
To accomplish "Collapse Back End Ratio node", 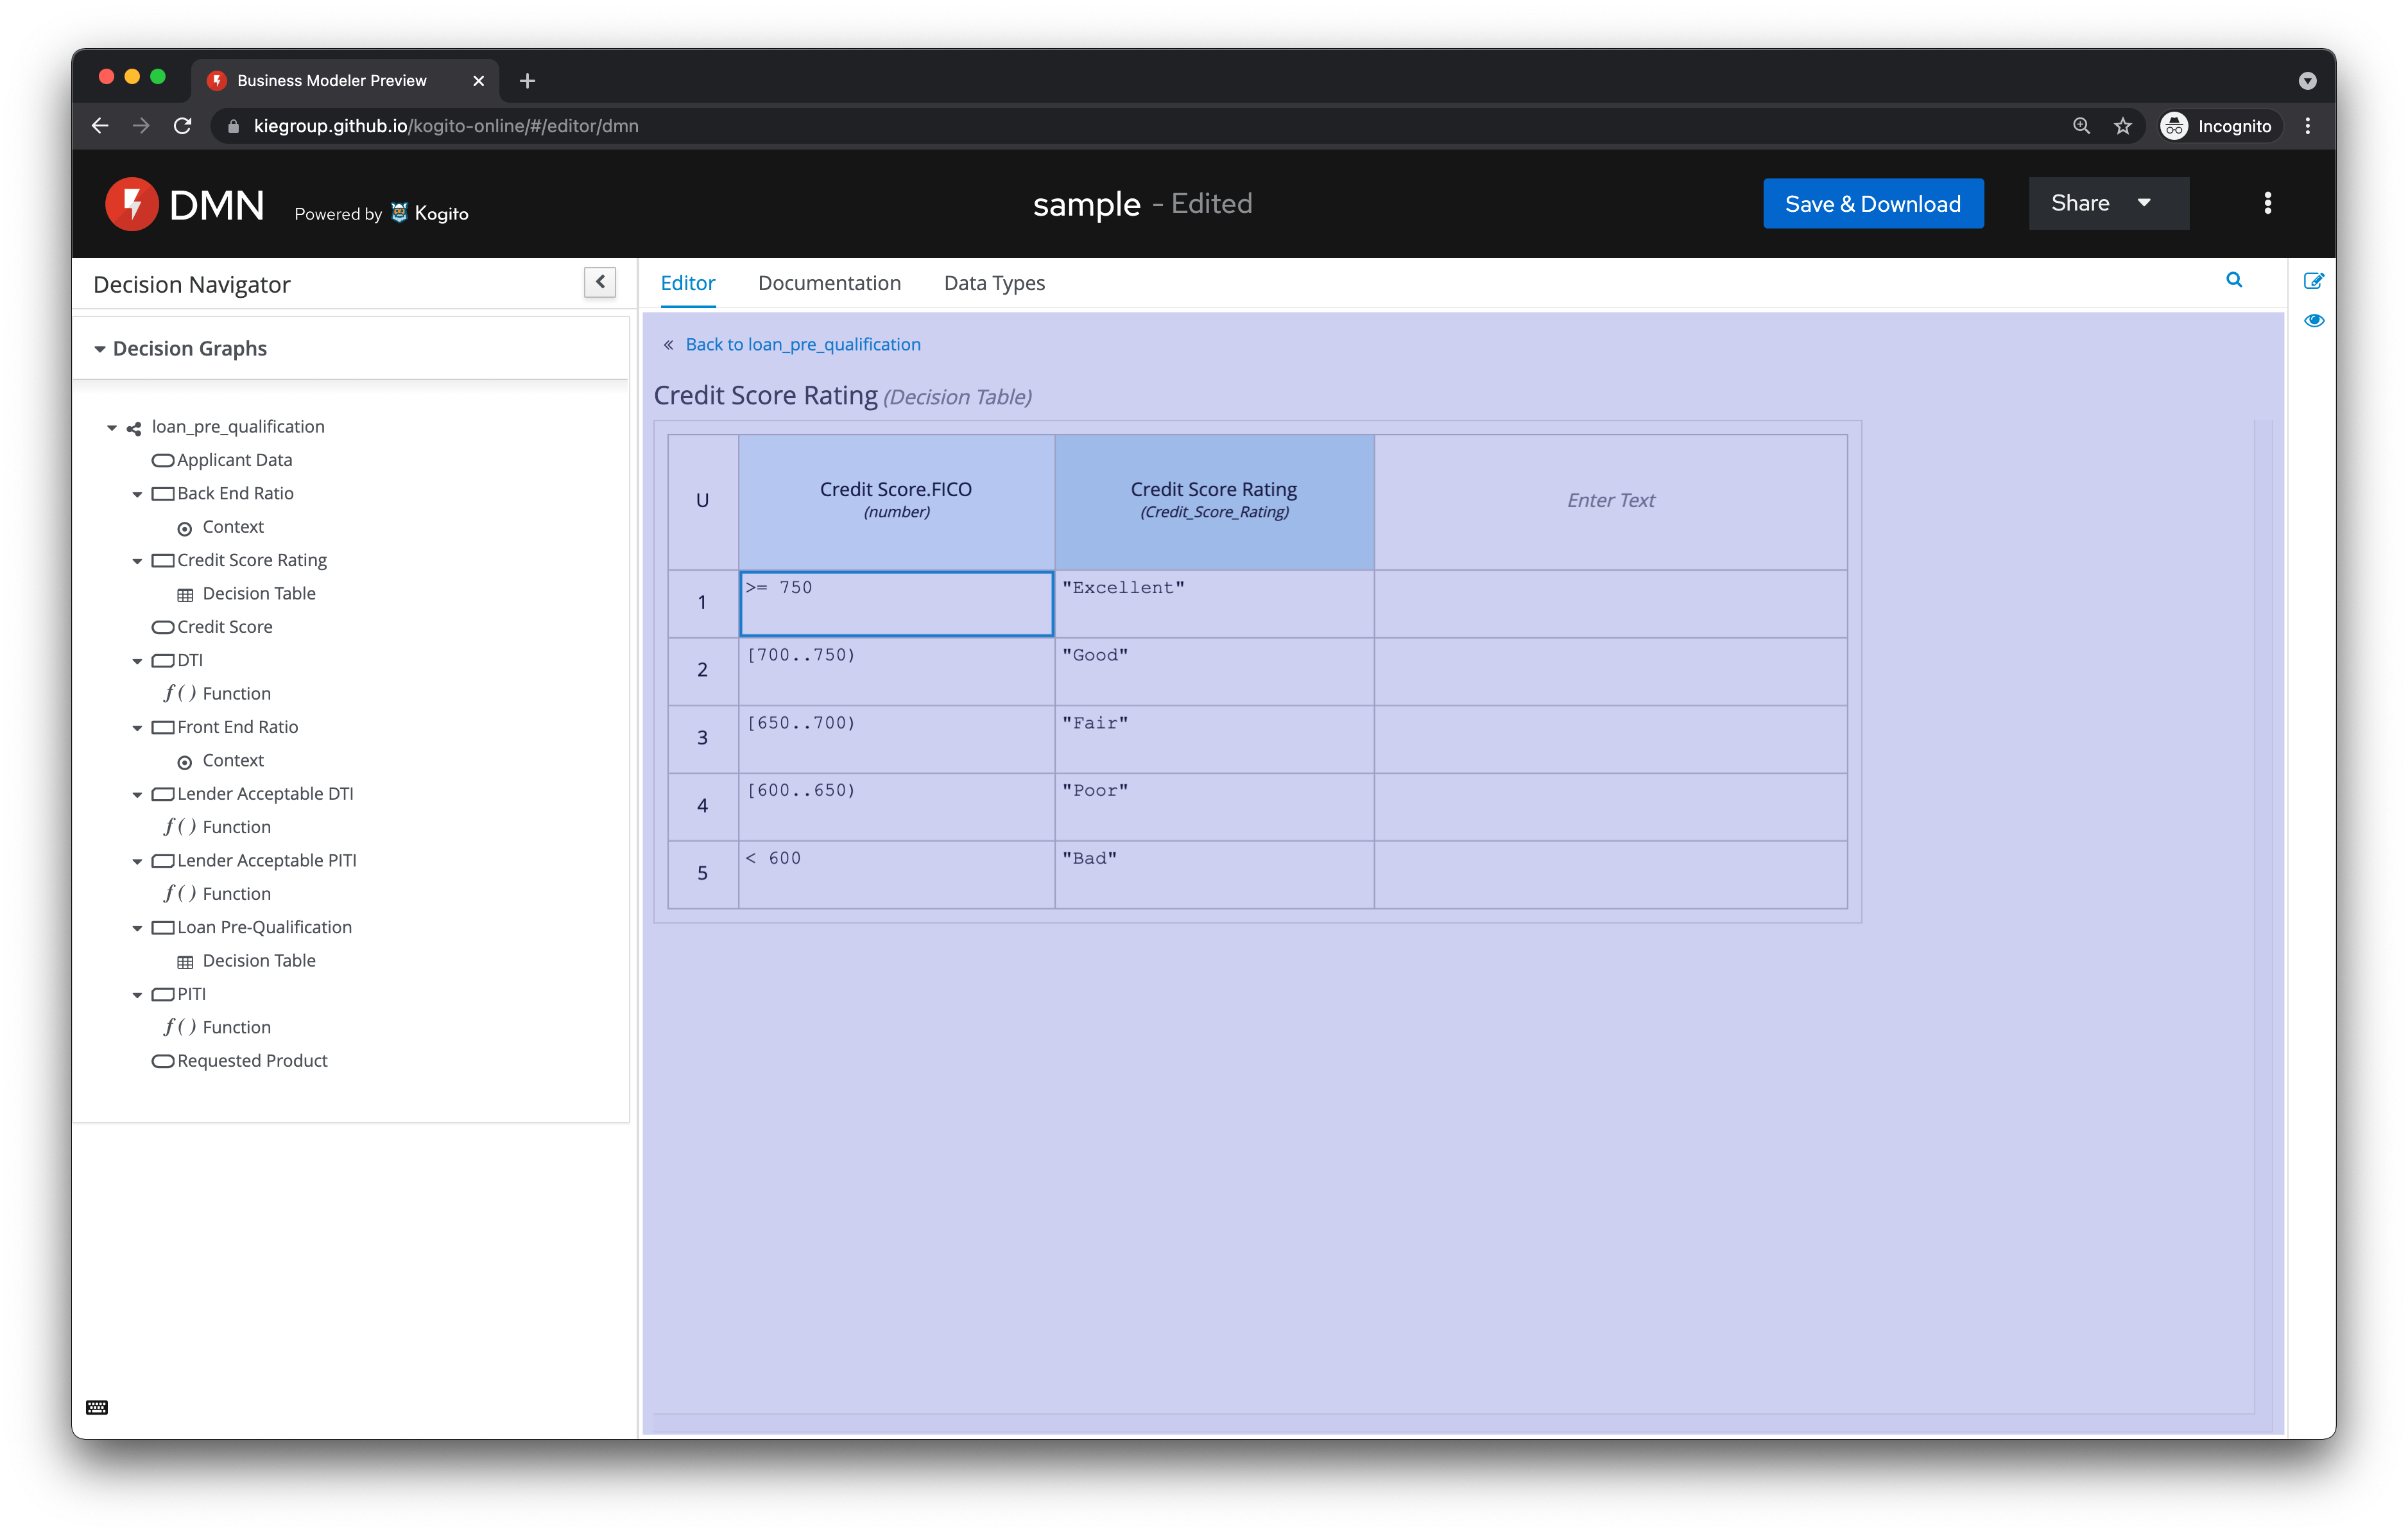I will (137, 494).
